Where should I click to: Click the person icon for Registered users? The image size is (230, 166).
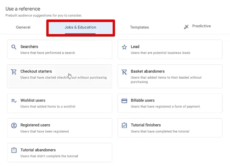[x=14, y=126]
